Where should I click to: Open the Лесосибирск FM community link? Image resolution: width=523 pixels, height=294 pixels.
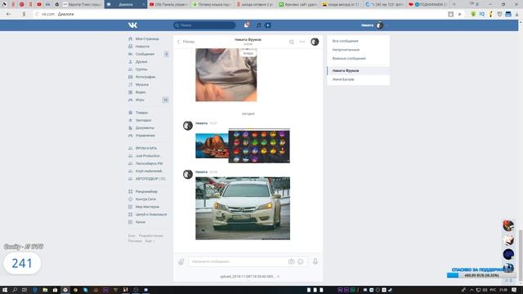149,163
